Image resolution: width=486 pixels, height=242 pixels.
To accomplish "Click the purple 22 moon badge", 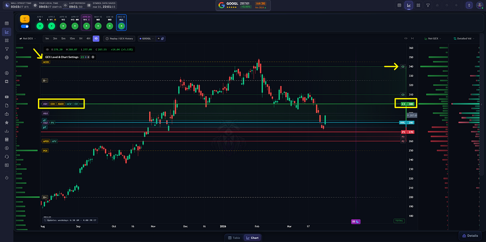I will click(356, 221).
